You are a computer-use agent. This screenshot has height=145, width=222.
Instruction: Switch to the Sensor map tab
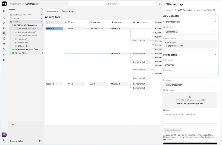click(68, 11)
